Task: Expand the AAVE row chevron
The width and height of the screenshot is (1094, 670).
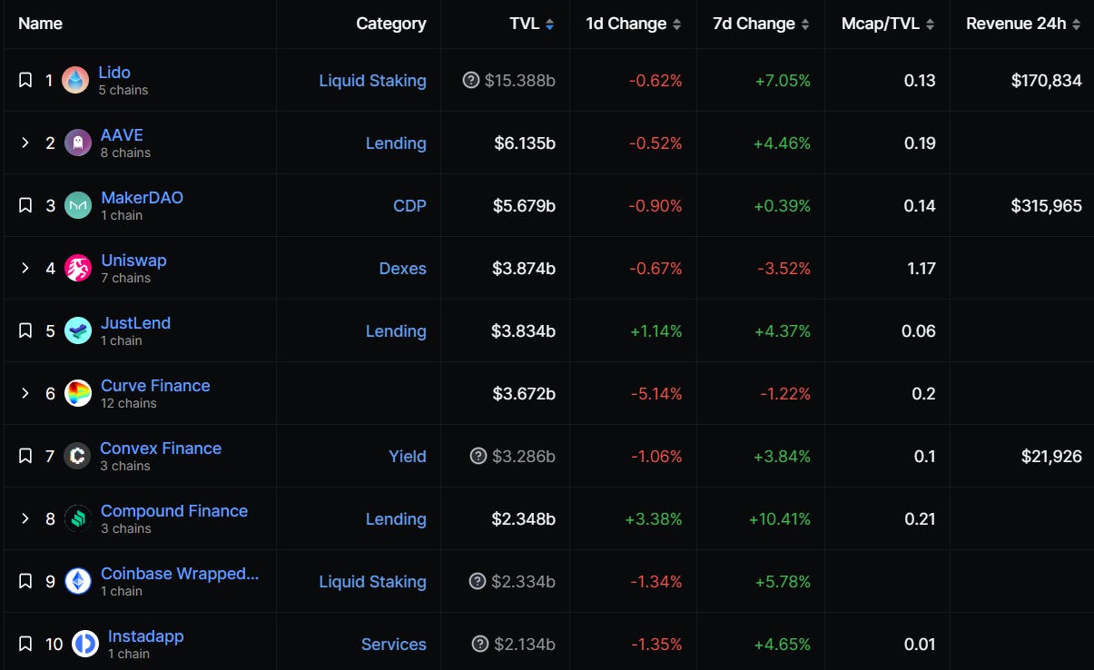Action: (25, 143)
